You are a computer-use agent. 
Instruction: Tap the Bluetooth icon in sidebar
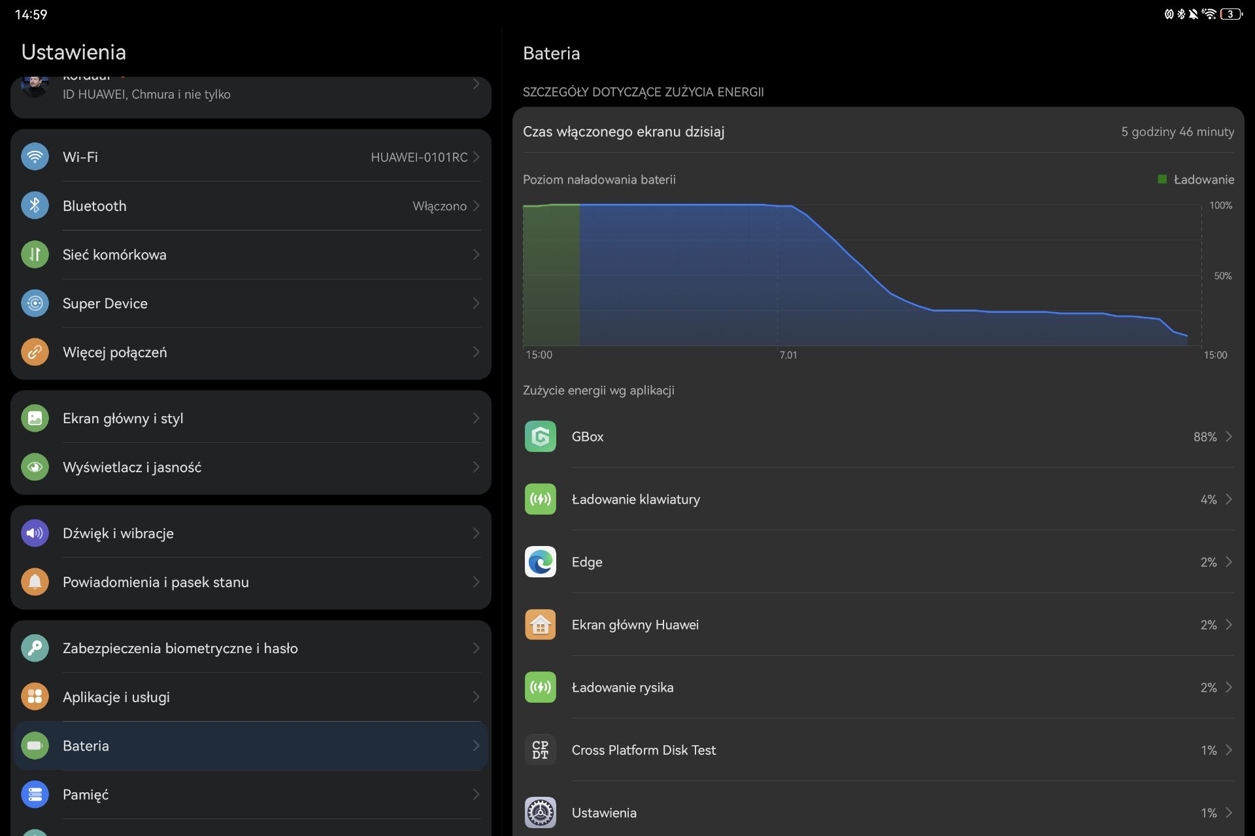tap(35, 206)
